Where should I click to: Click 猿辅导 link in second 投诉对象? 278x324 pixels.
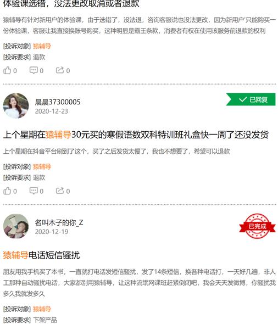point(42,166)
